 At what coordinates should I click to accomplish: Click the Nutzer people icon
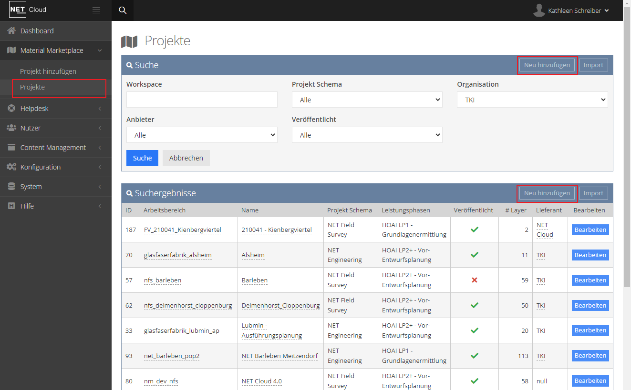coord(11,128)
